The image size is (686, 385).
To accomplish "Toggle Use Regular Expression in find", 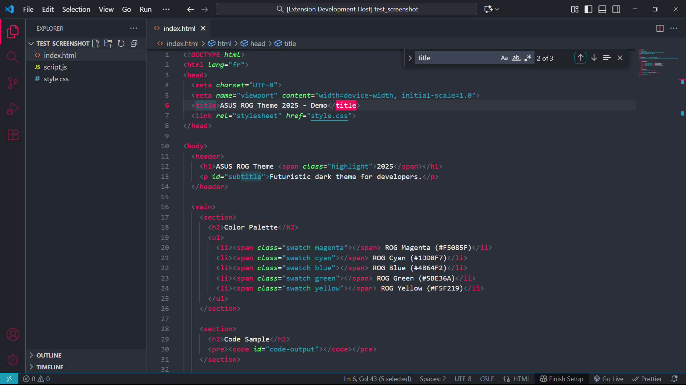I will (x=528, y=58).
